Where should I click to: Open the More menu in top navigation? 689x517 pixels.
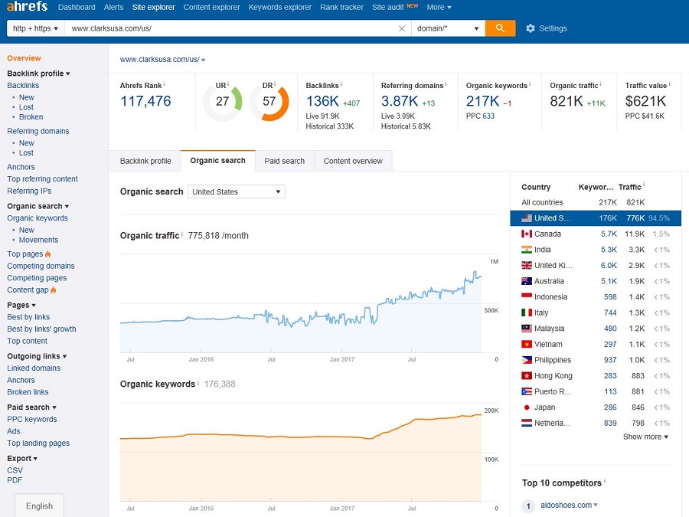coord(439,7)
